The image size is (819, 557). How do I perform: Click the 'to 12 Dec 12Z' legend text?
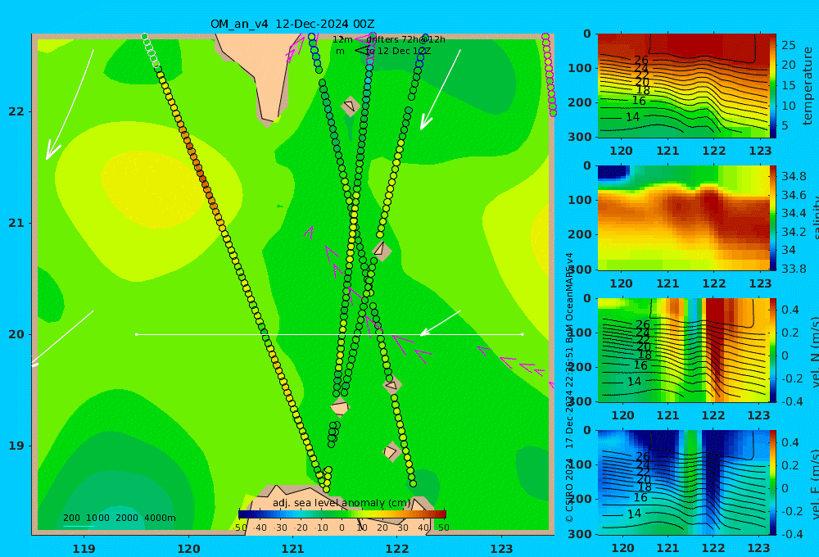click(x=399, y=52)
